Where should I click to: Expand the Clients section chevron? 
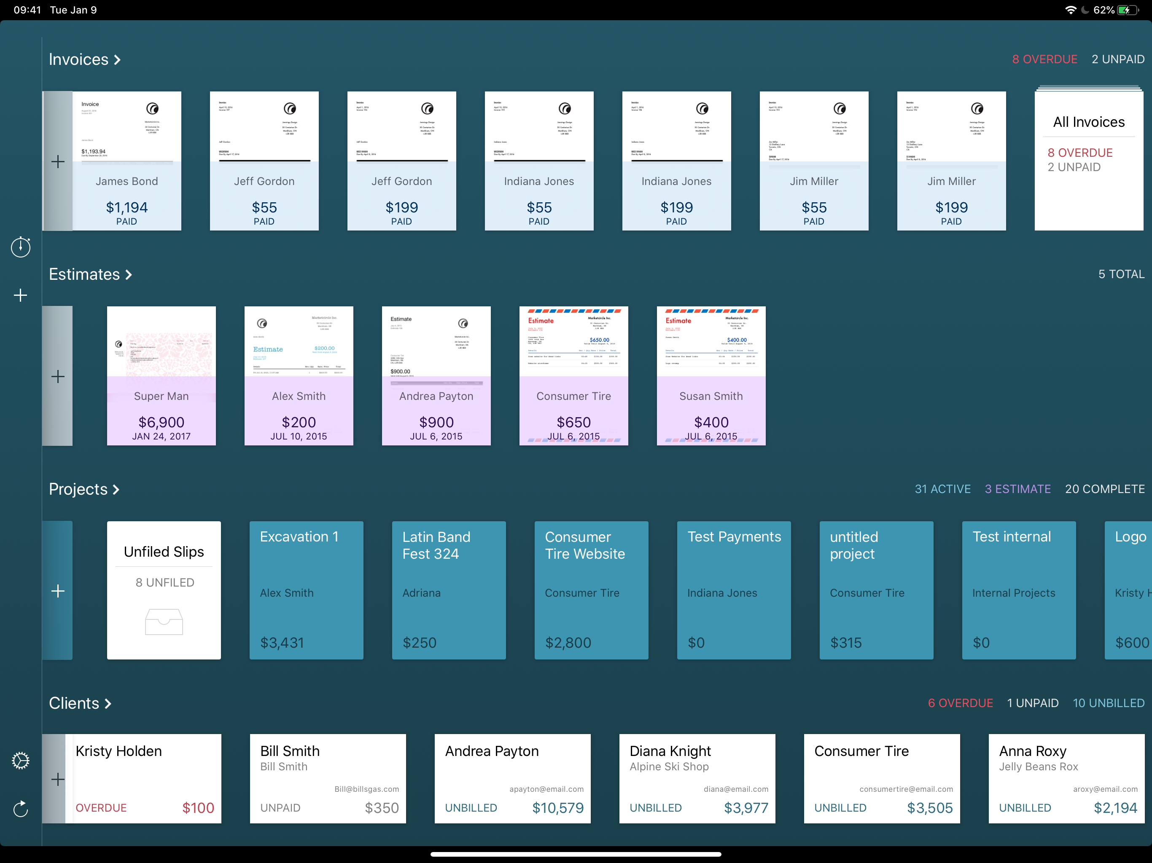pos(108,704)
